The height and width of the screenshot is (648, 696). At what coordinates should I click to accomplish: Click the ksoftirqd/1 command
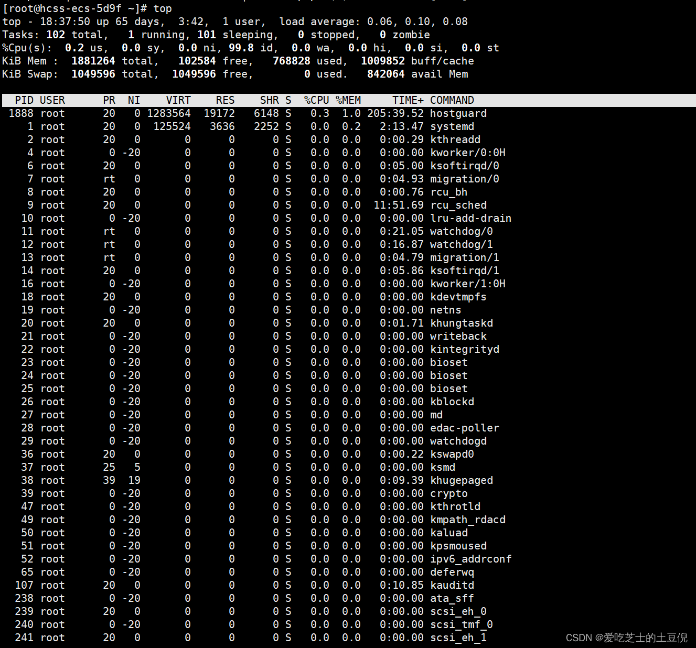[x=465, y=271]
